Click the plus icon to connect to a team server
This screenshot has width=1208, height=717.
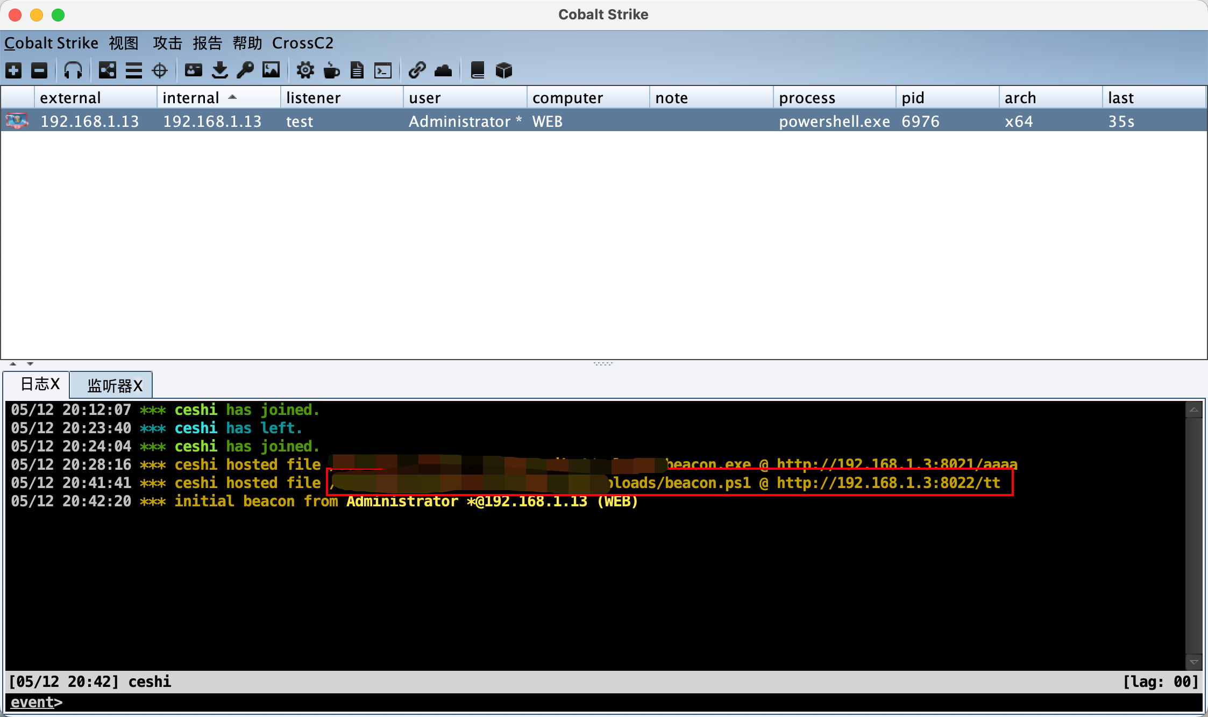[x=13, y=70]
